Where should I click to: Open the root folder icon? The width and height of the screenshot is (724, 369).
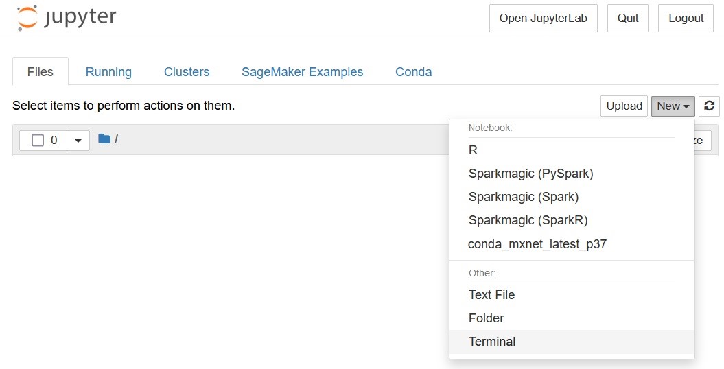click(x=104, y=139)
